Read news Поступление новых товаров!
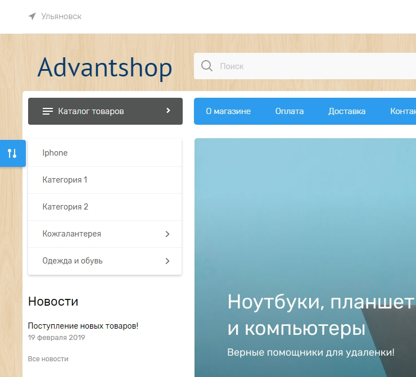The height and width of the screenshot is (377, 416). (x=83, y=325)
